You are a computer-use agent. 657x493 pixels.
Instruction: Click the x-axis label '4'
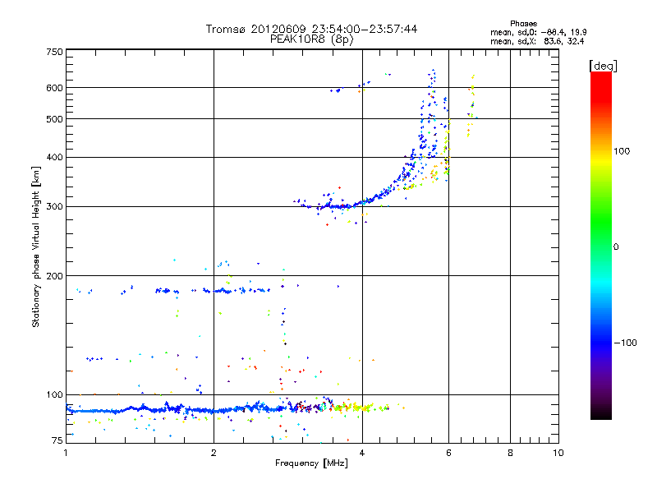click(x=362, y=453)
